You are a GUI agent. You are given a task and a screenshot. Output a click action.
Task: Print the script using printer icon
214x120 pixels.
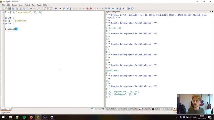17,9
